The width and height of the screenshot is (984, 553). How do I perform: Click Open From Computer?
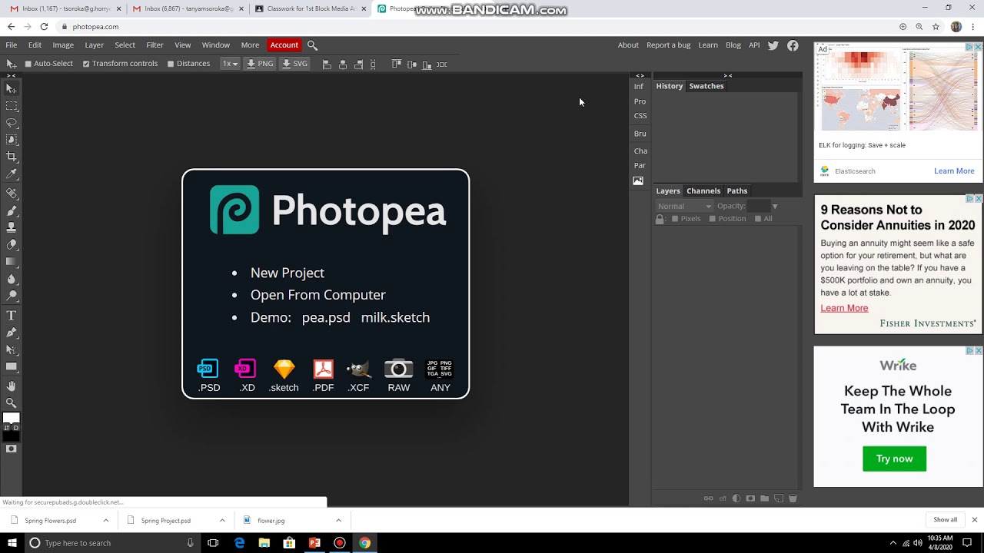coord(318,295)
